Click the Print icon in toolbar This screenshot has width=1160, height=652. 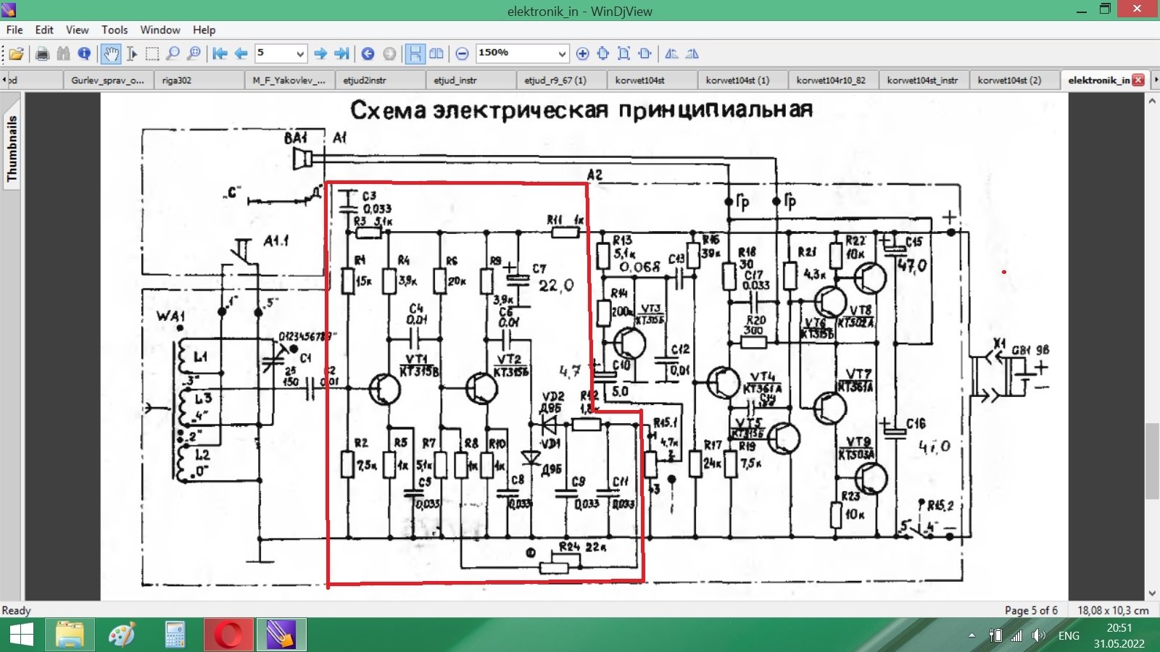tap(42, 54)
